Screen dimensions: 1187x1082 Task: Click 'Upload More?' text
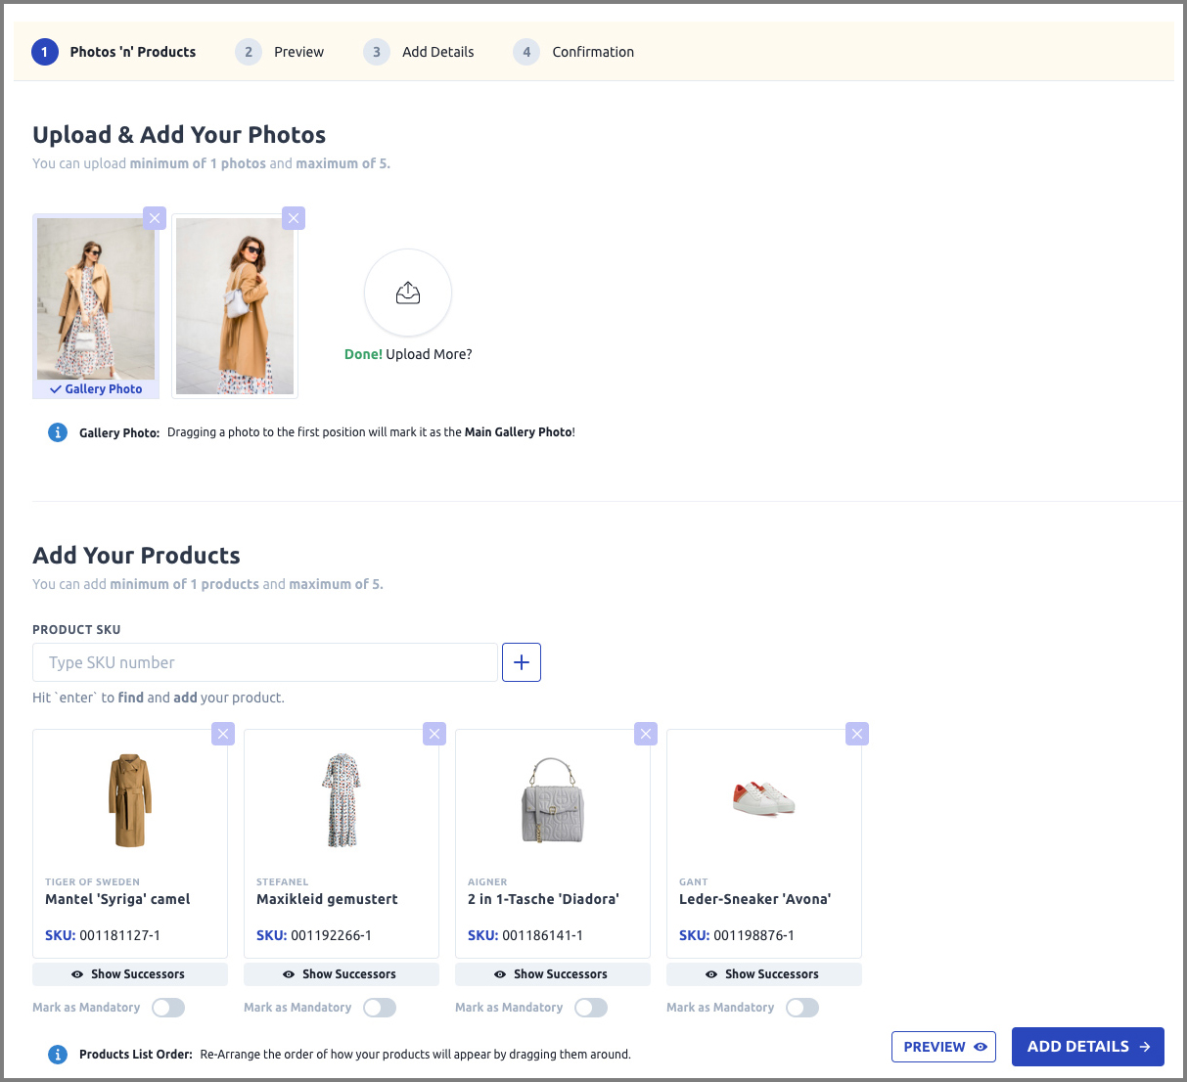pyautogui.click(x=429, y=354)
